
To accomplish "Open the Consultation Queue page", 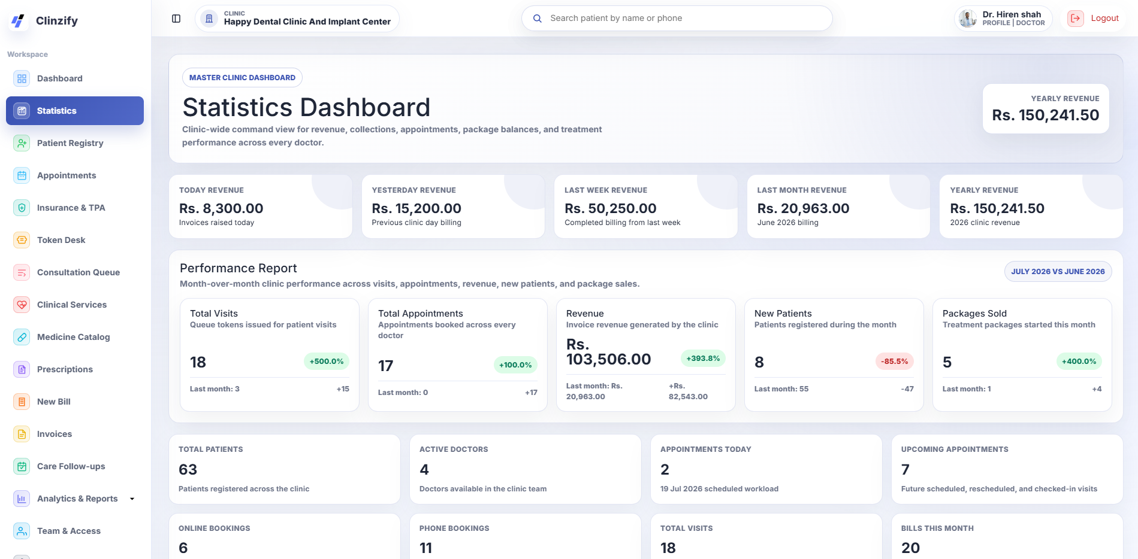I will click(x=75, y=272).
